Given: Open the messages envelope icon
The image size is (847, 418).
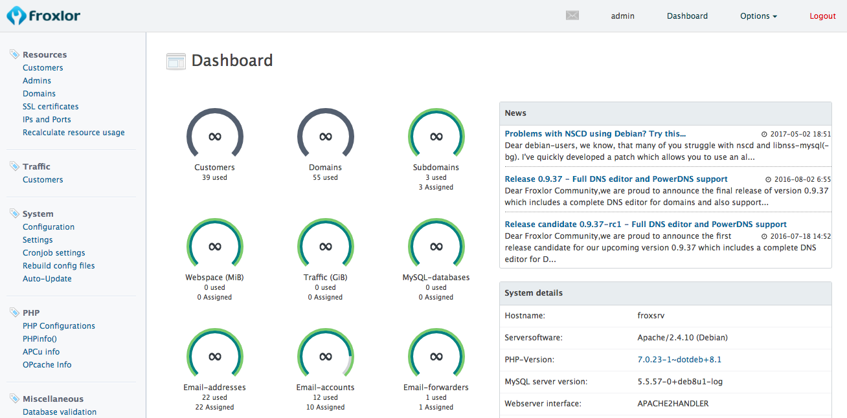Looking at the screenshot, I should [572, 16].
